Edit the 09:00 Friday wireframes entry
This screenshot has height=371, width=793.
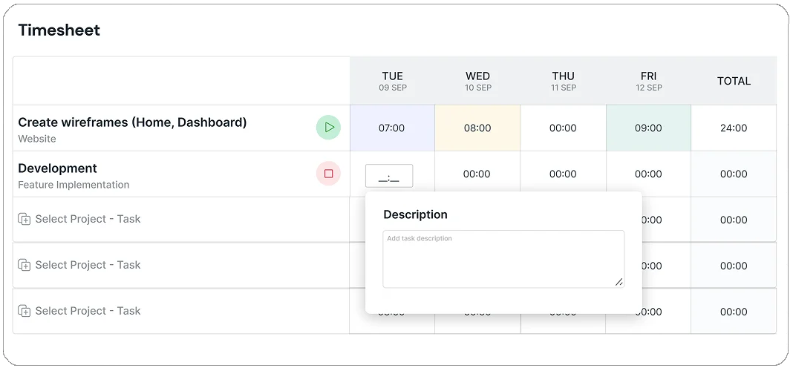(648, 128)
